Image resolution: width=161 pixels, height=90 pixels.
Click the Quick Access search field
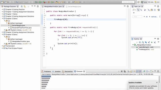[128, 2]
